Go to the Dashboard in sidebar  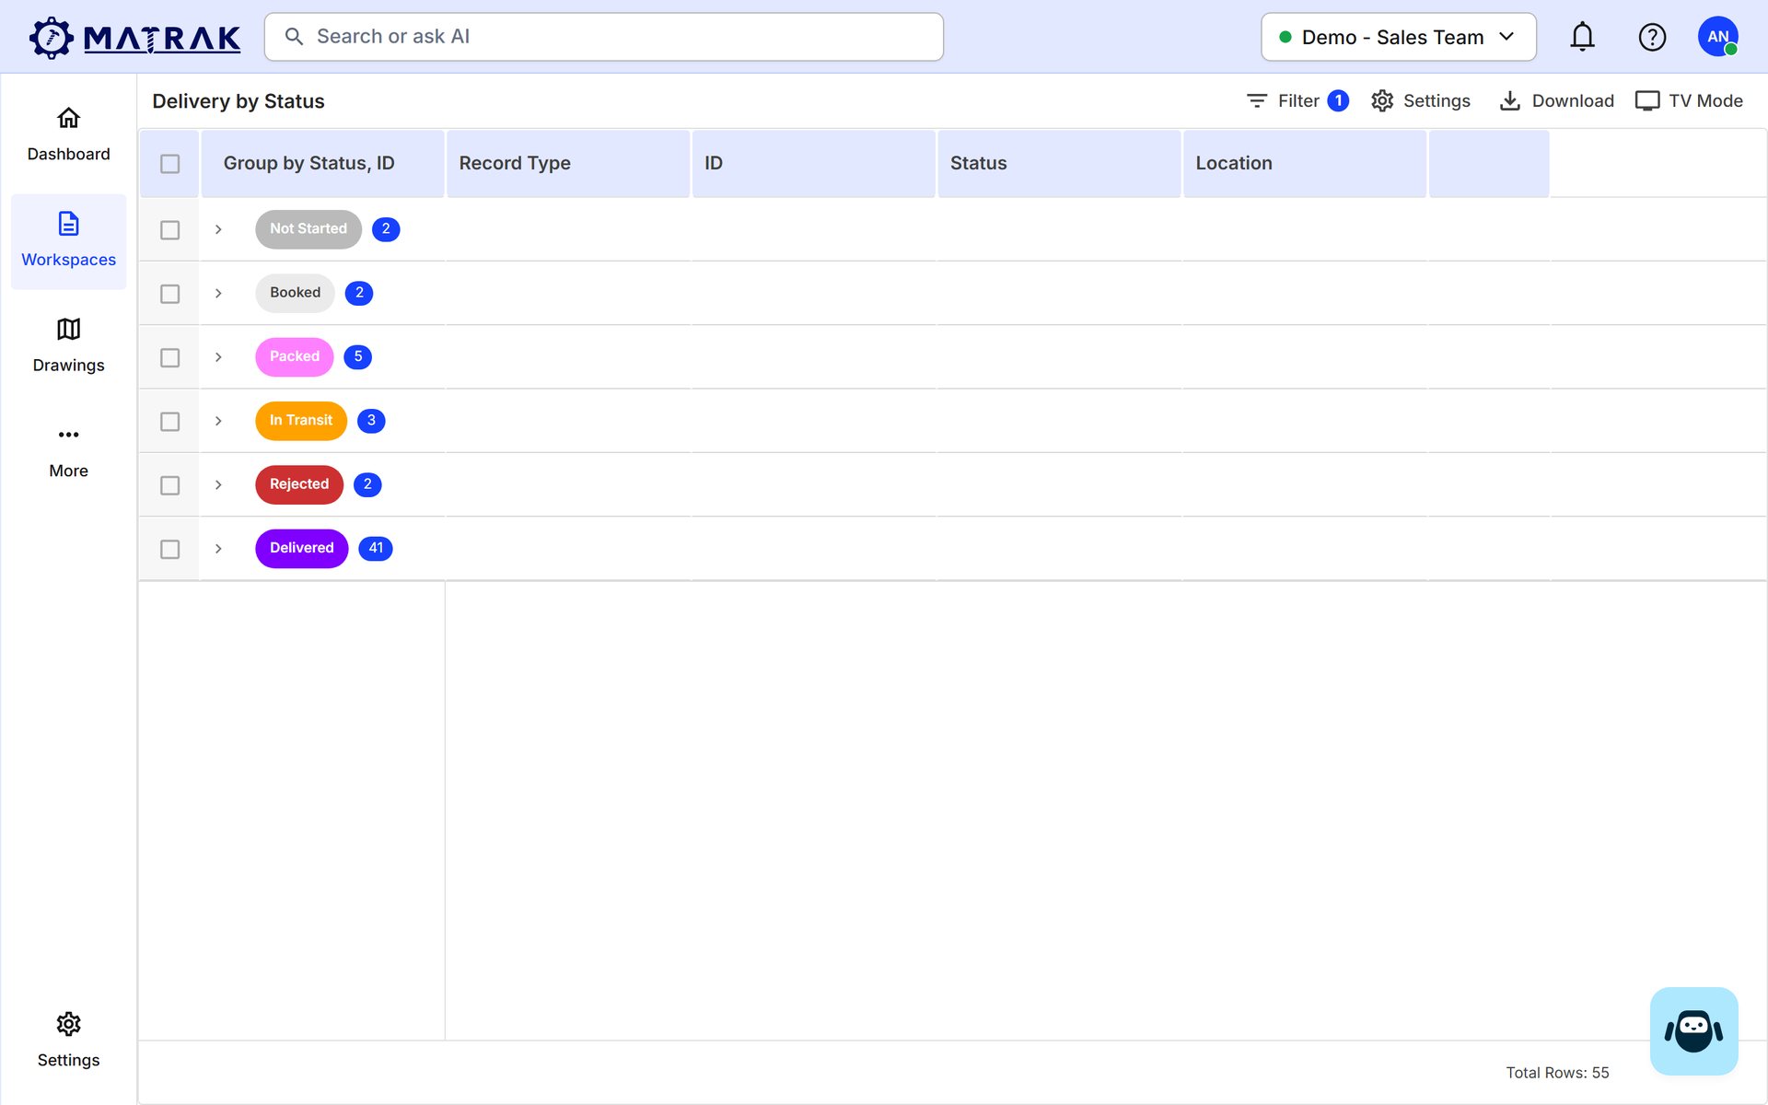point(68,134)
